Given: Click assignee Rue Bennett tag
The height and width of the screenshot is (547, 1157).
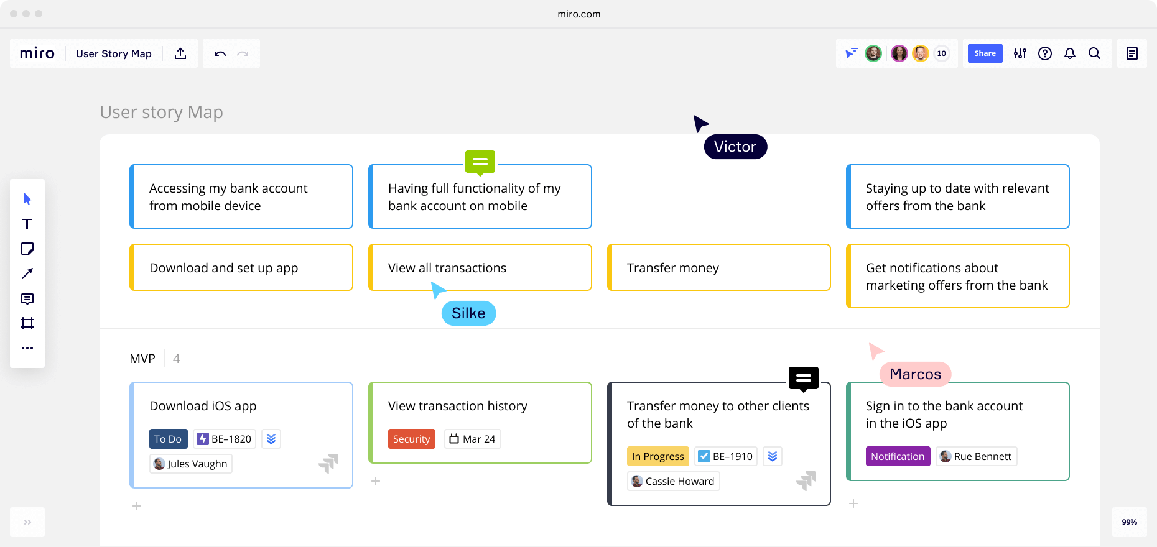Looking at the screenshot, I should click(976, 456).
